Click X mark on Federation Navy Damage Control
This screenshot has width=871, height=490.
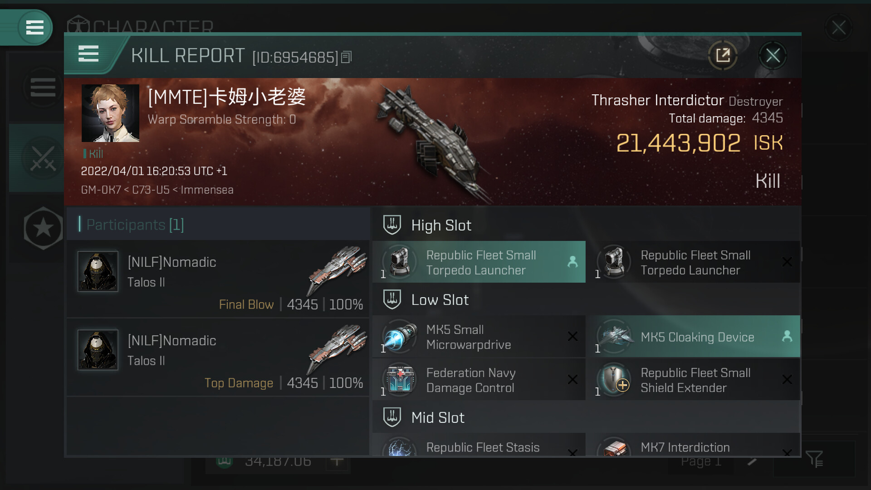tap(573, 379)
